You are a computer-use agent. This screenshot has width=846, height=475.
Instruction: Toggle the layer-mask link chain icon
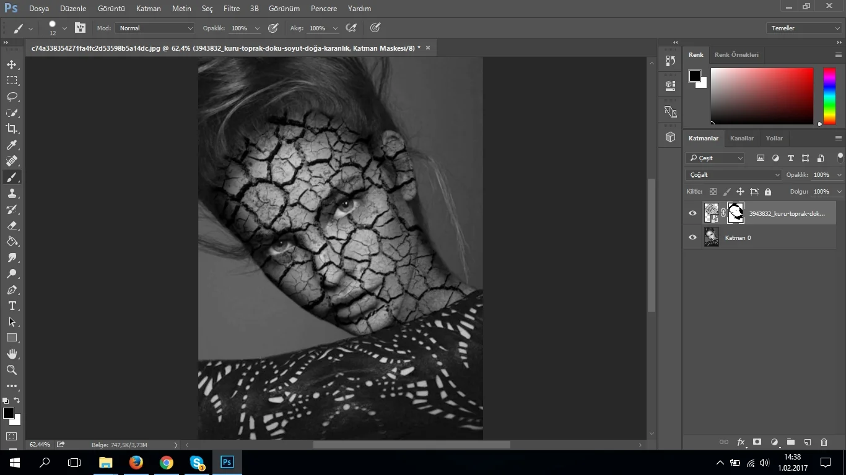[723, 213]
